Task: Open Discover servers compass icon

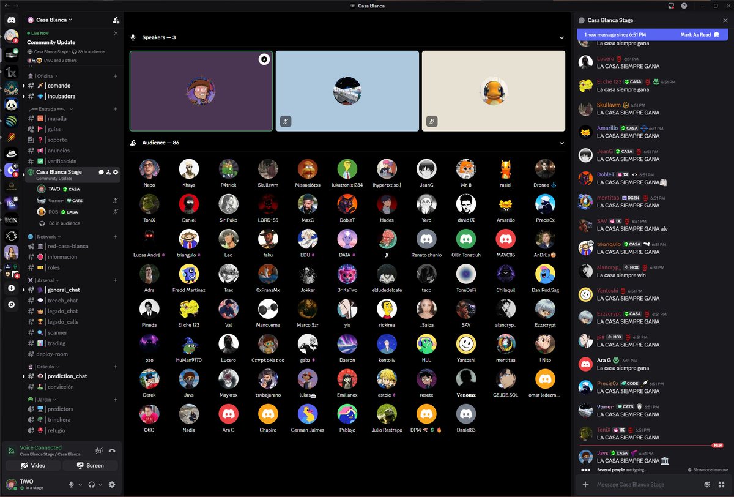Action: tap(11, 304)
